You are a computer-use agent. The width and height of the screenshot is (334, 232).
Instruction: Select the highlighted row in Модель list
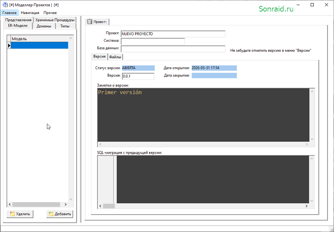tap(39, 45)
